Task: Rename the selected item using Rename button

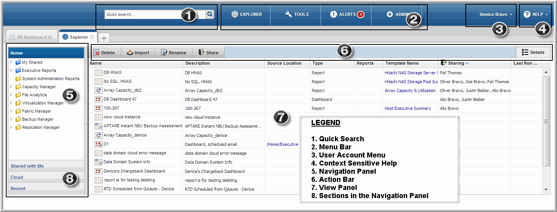Action: 173,53
